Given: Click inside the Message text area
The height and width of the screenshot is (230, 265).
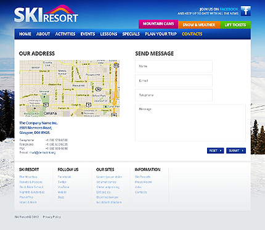Looking at the screenshot, I should pos(190,123).
